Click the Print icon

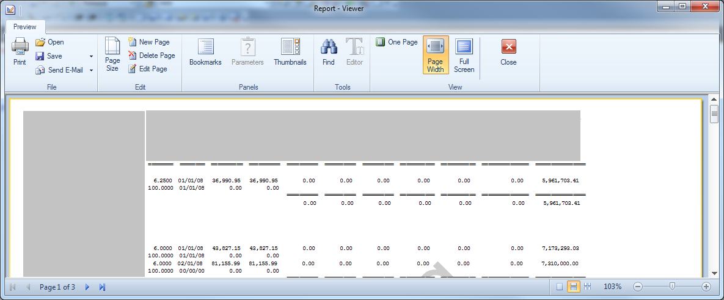pos(20,52)
